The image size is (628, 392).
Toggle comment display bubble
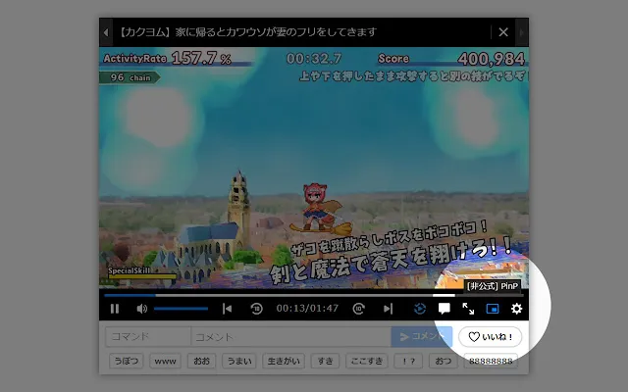[x=445, y=309]
